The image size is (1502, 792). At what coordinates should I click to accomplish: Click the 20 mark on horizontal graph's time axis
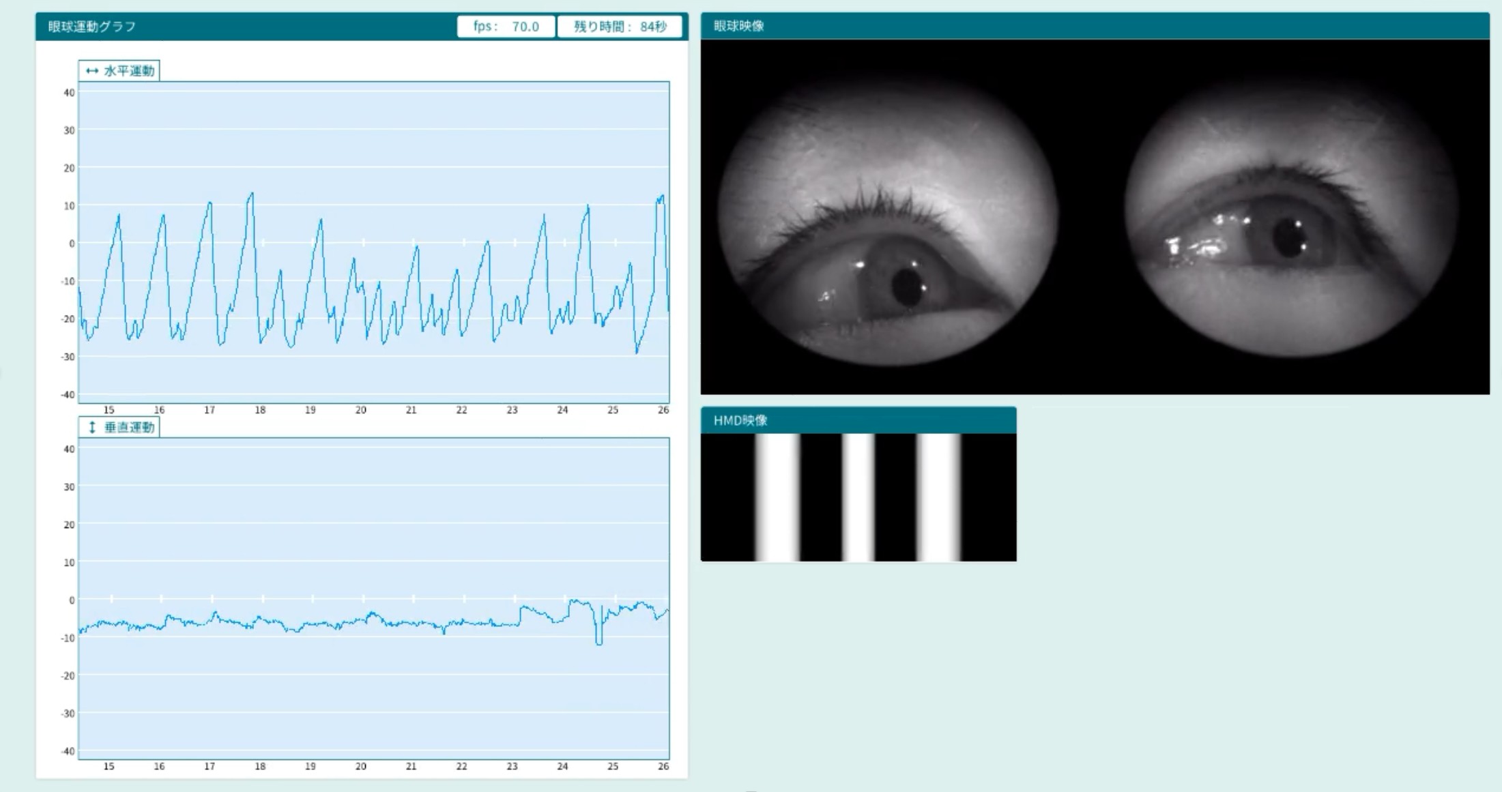(x=360, y=410)
